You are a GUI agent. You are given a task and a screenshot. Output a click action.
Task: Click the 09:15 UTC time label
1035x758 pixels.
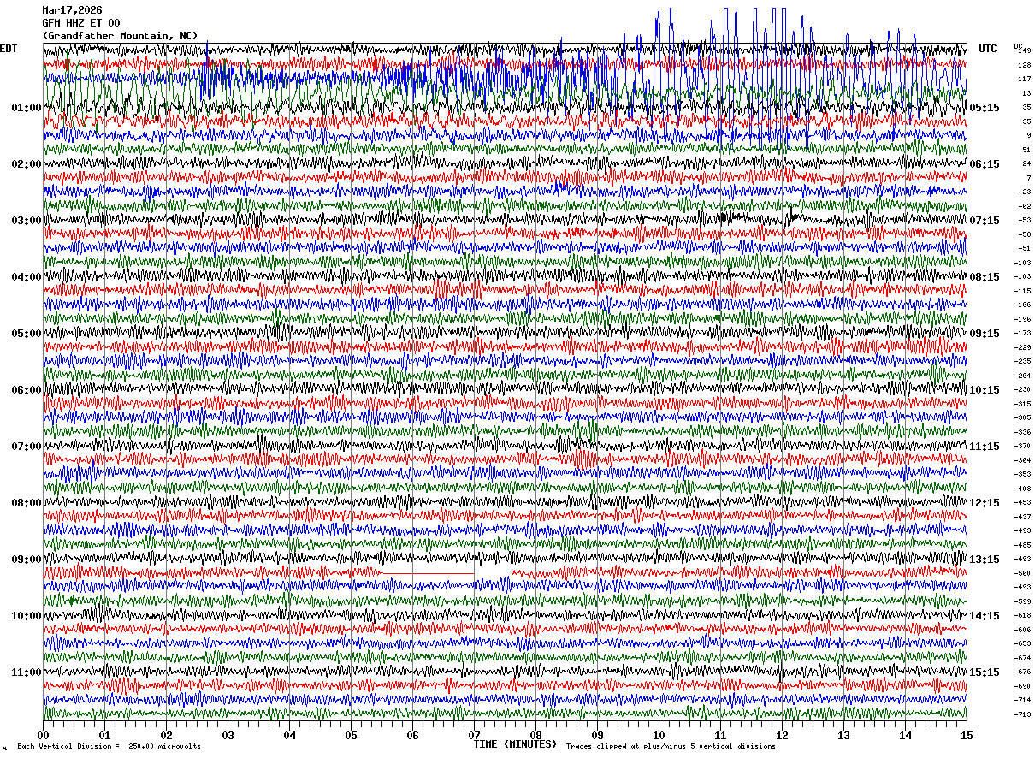pos(985,334)
